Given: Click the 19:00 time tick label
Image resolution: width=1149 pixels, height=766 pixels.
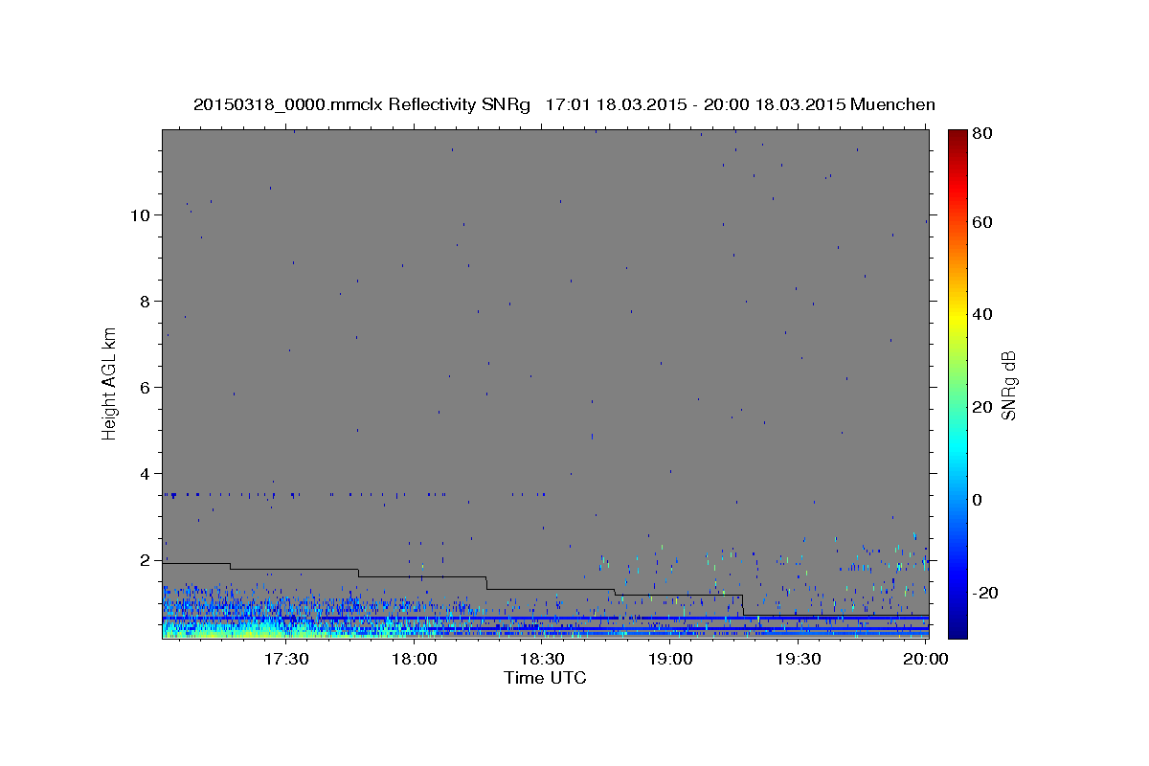Looking at the screenshot, I should tap(670, 659).
